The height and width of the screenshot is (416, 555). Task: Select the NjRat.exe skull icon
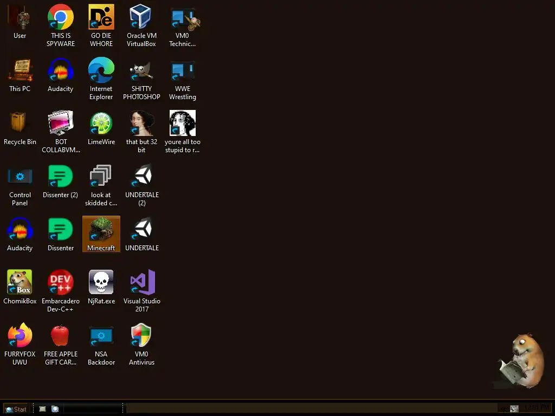click(x=101, y=282)
